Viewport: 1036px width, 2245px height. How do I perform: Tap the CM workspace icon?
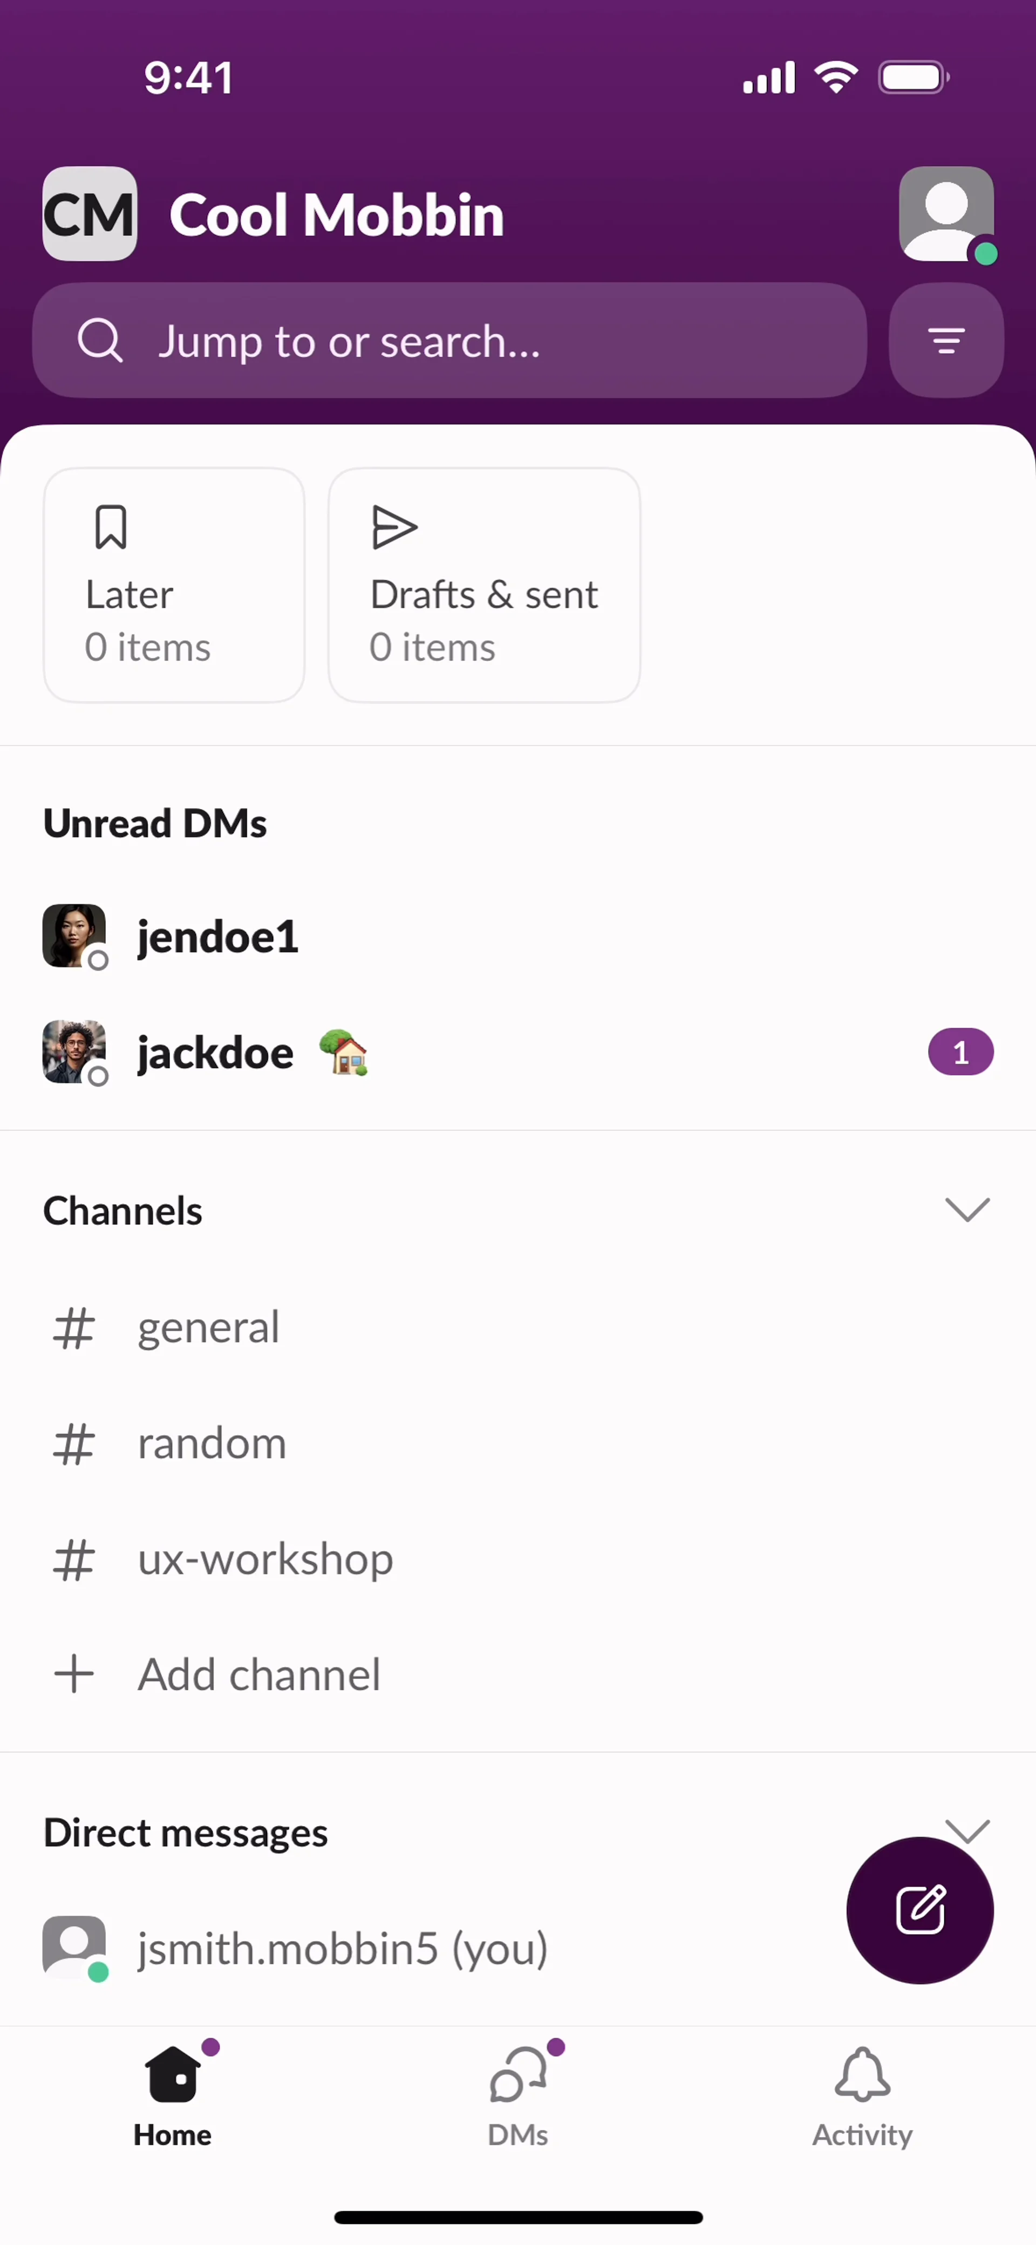tap(90, 214)
